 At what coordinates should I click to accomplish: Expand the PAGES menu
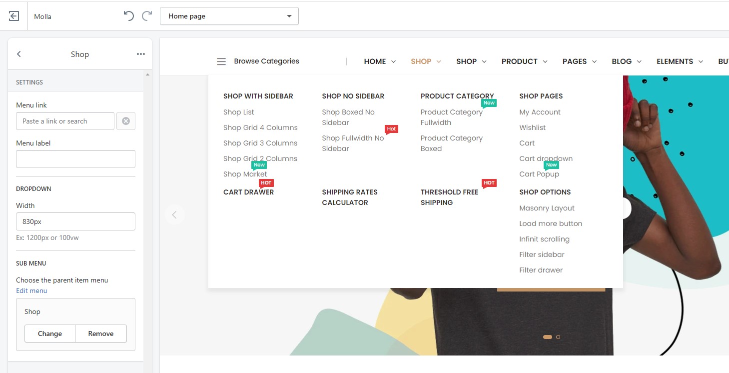tap(580, 61)
